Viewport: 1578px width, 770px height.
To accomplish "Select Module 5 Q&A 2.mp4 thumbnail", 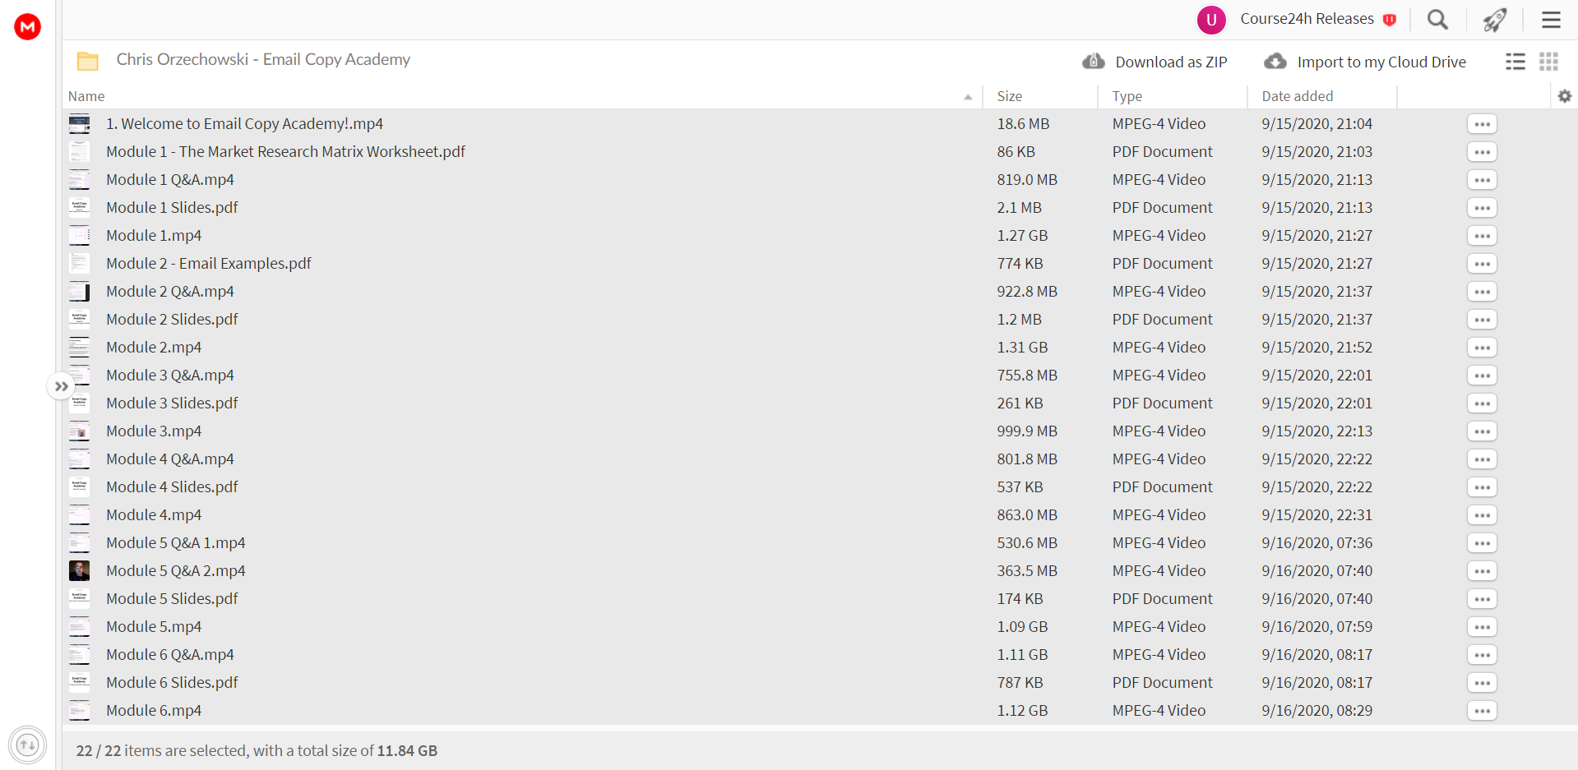I will (x=80, y=570).
